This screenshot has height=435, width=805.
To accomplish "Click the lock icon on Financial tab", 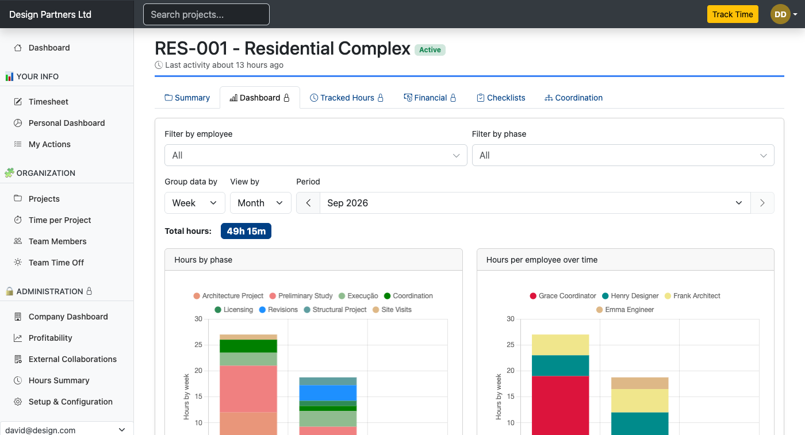I will (453, 98).
